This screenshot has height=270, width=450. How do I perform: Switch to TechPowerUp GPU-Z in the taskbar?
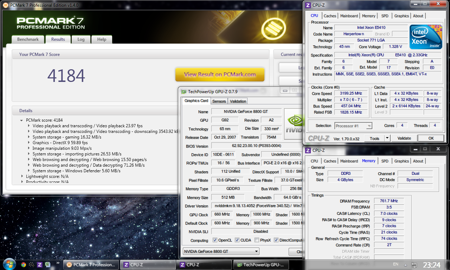pos(261,265)
